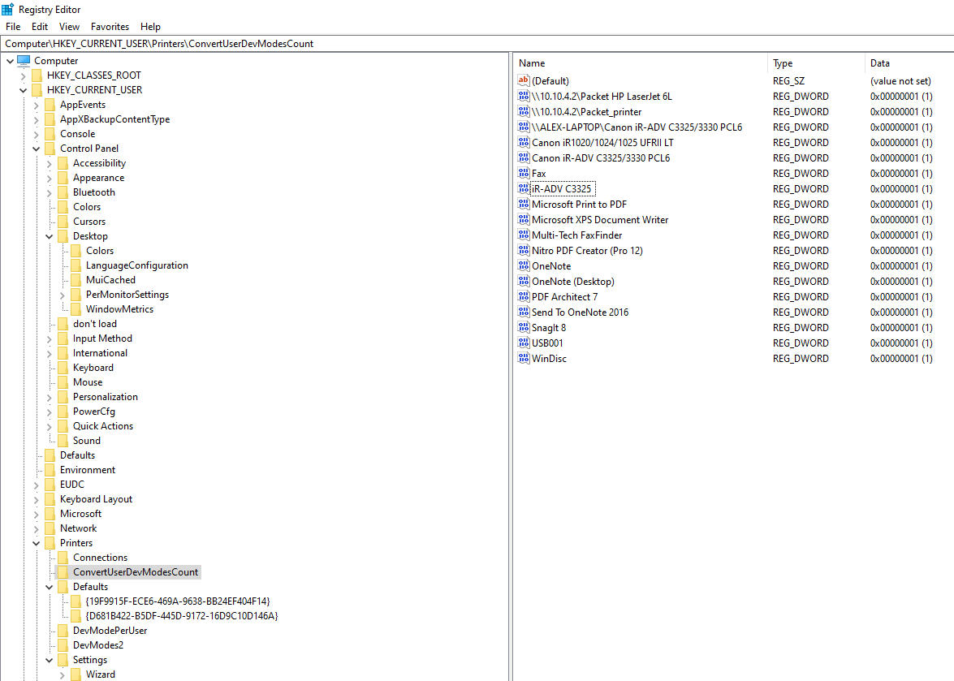Click the registry path address bar
954x681 pixels.
coord(477,44)
